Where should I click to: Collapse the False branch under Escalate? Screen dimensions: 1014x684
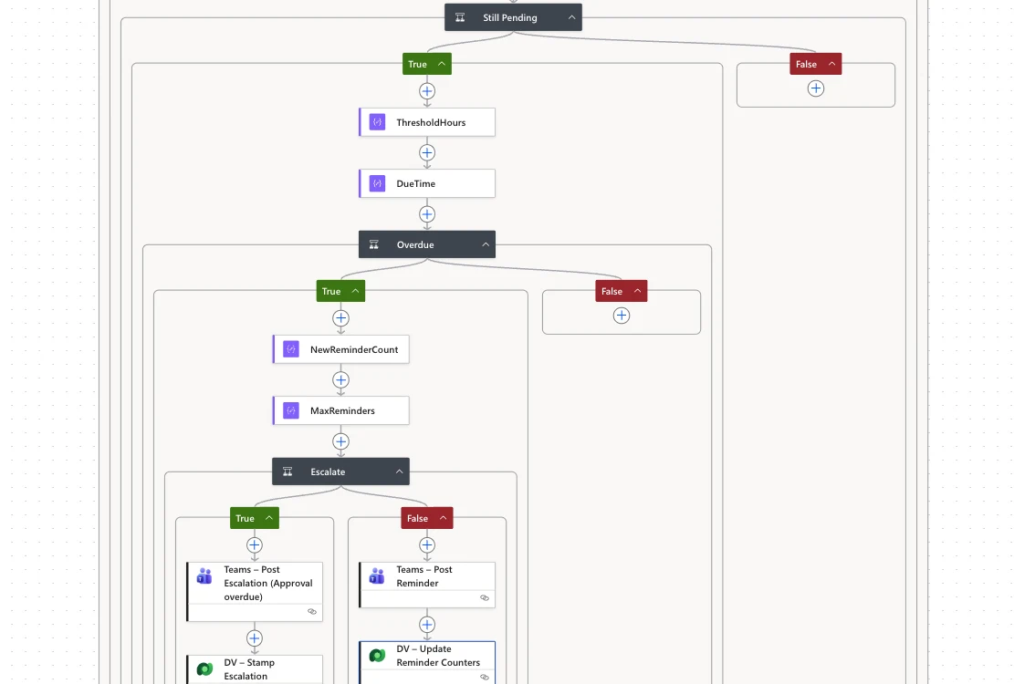(443, 518)
